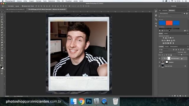Collapse the Cores section in libraries
Image resolution: width=189 pixels, height=106 pixels.
159,20
